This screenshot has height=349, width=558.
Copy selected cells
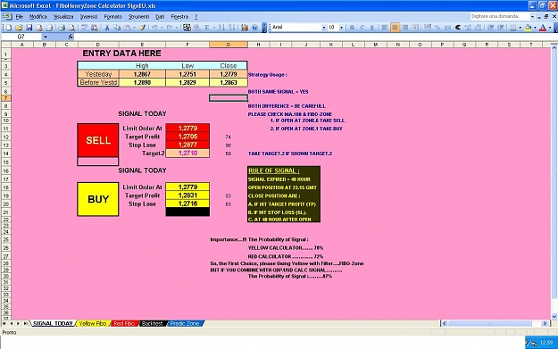tap(117, 28)
